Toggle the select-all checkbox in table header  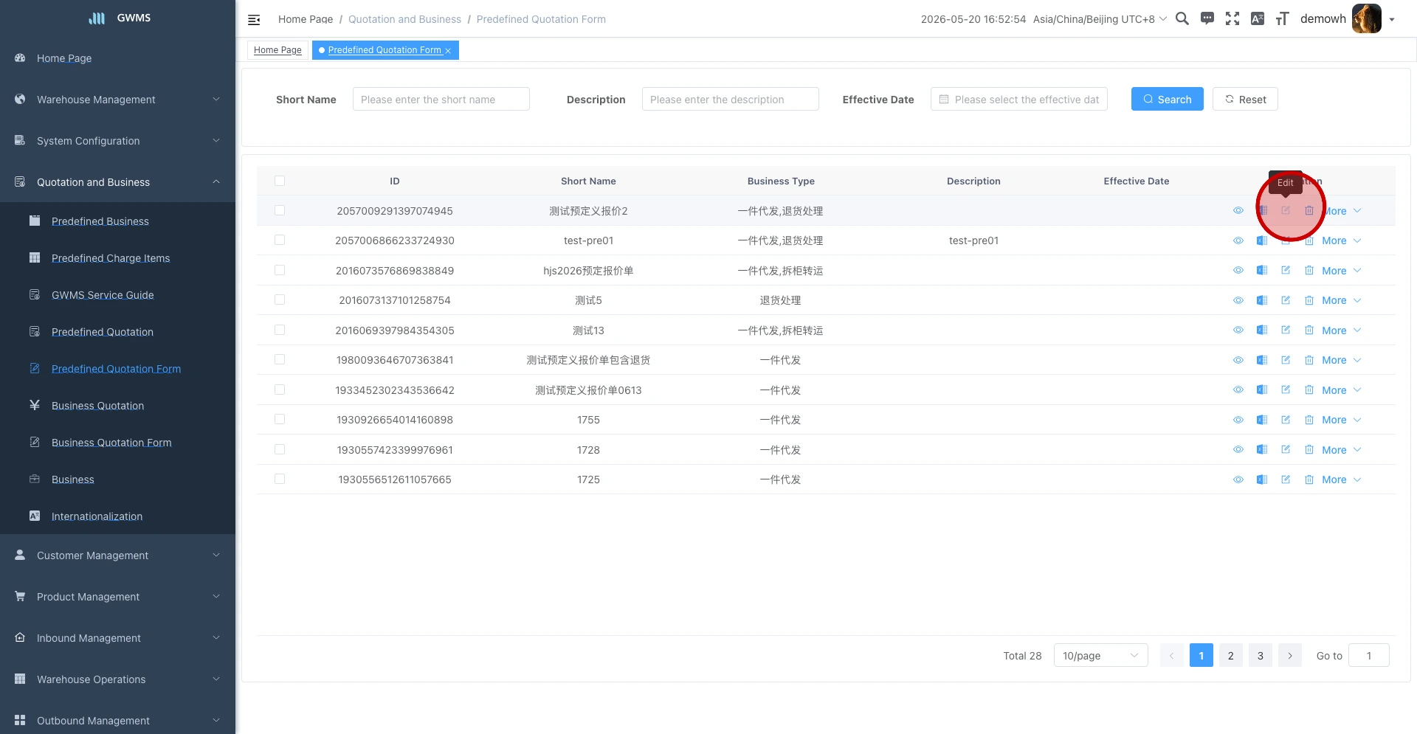(280, 181)
